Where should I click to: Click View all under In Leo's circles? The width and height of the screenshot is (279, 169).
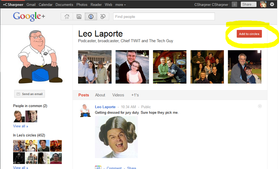pyautogui.click(x=20, y=167)
